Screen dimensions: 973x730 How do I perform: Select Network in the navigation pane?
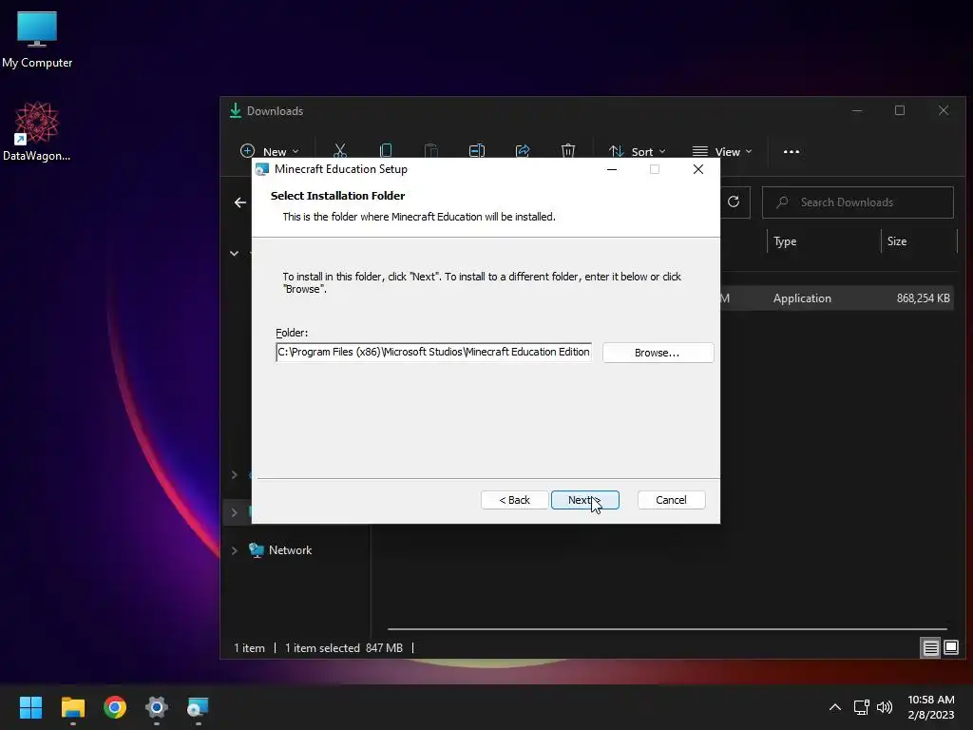pyautogui.click(x=290, y=550)
